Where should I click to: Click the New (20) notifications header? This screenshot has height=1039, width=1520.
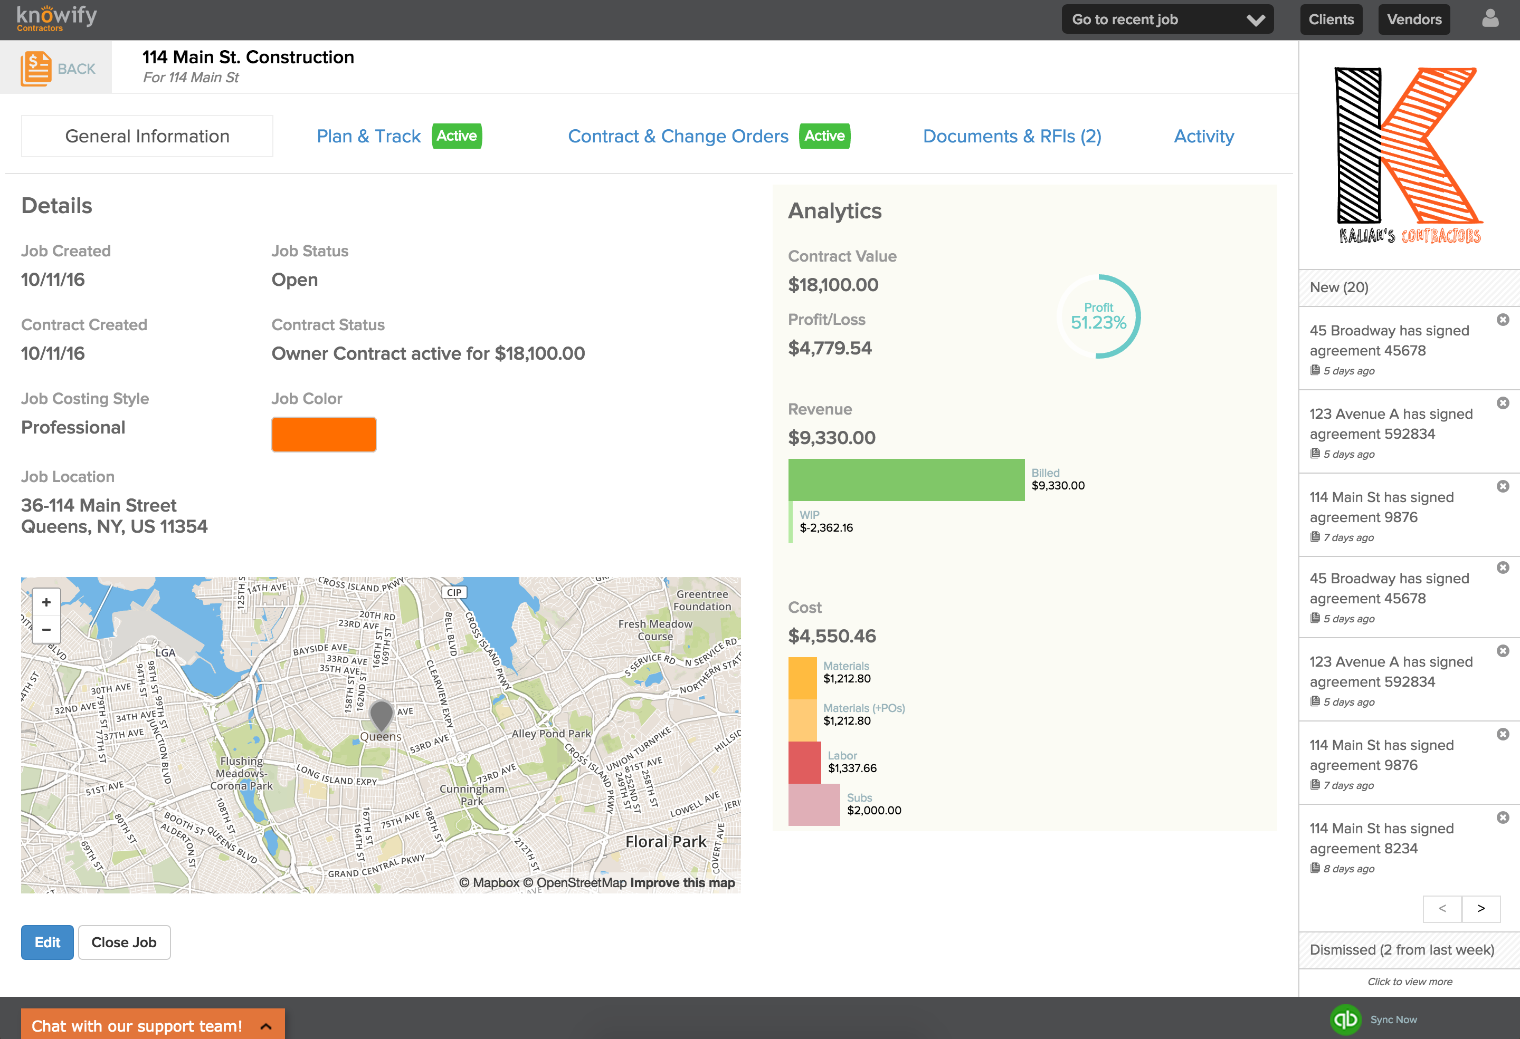click(x=1409, y=287)
